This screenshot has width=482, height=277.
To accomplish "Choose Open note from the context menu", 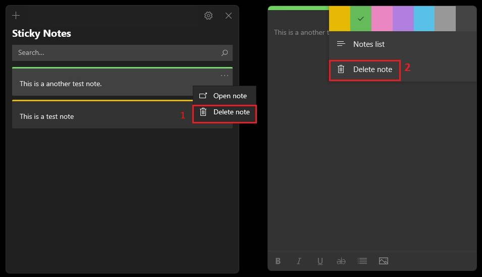I will [225, 96].
